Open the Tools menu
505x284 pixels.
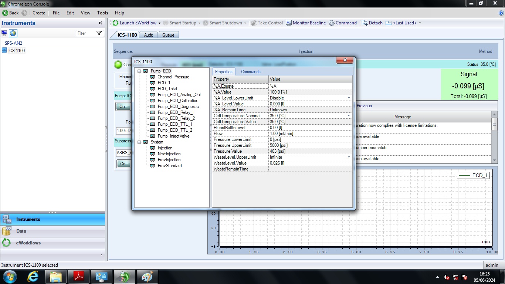(102, 13)
